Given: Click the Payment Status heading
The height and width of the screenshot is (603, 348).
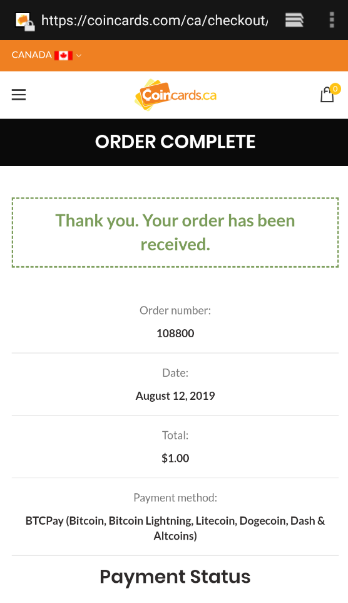Looking at the screenshot, I should pos(175,577).
